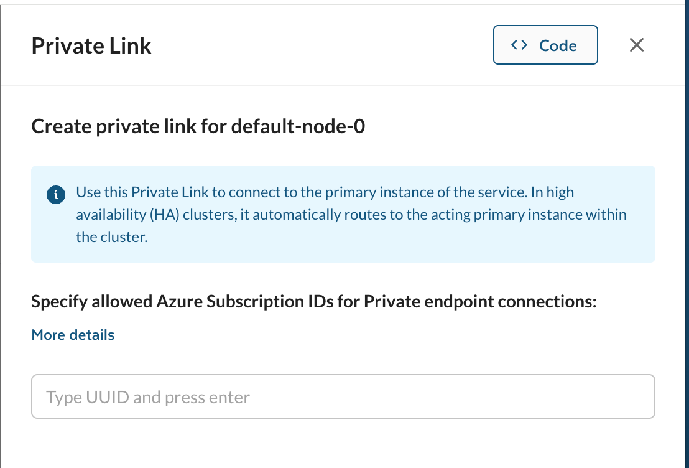Open the Code view button
689x468 pixels.
click(x=545, y=45)
